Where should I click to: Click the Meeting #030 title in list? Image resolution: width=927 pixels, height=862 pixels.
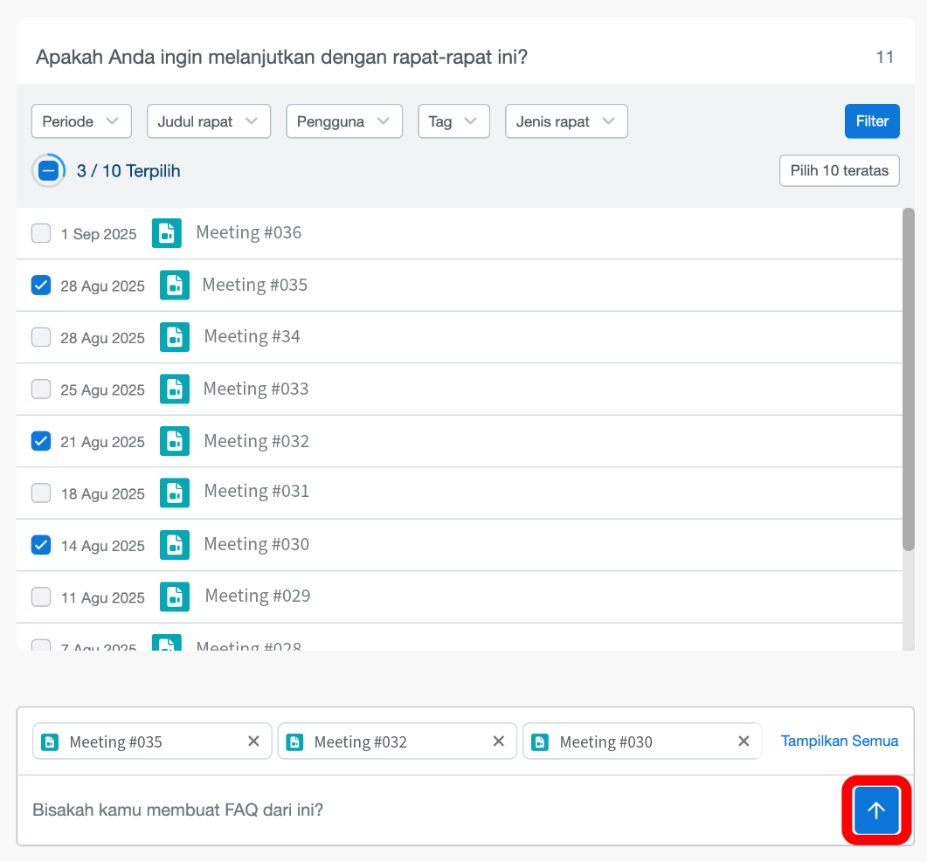[x=257, y=544]
